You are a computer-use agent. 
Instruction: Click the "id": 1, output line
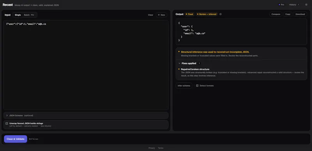(188, 30)
